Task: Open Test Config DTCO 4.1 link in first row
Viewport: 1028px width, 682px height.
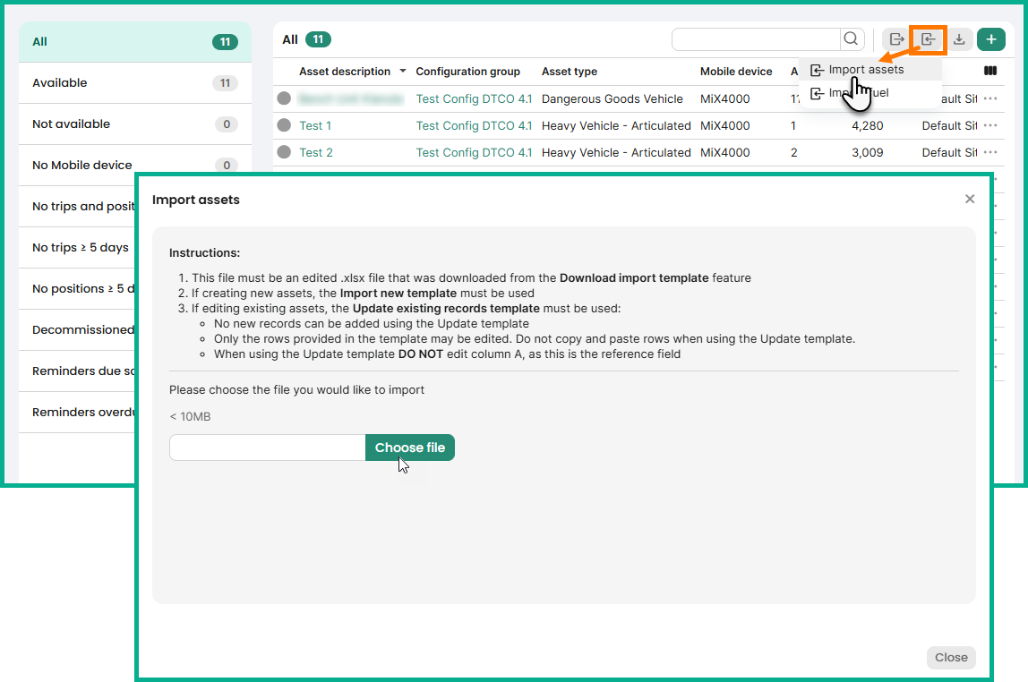Action: (x=474, y=99)
